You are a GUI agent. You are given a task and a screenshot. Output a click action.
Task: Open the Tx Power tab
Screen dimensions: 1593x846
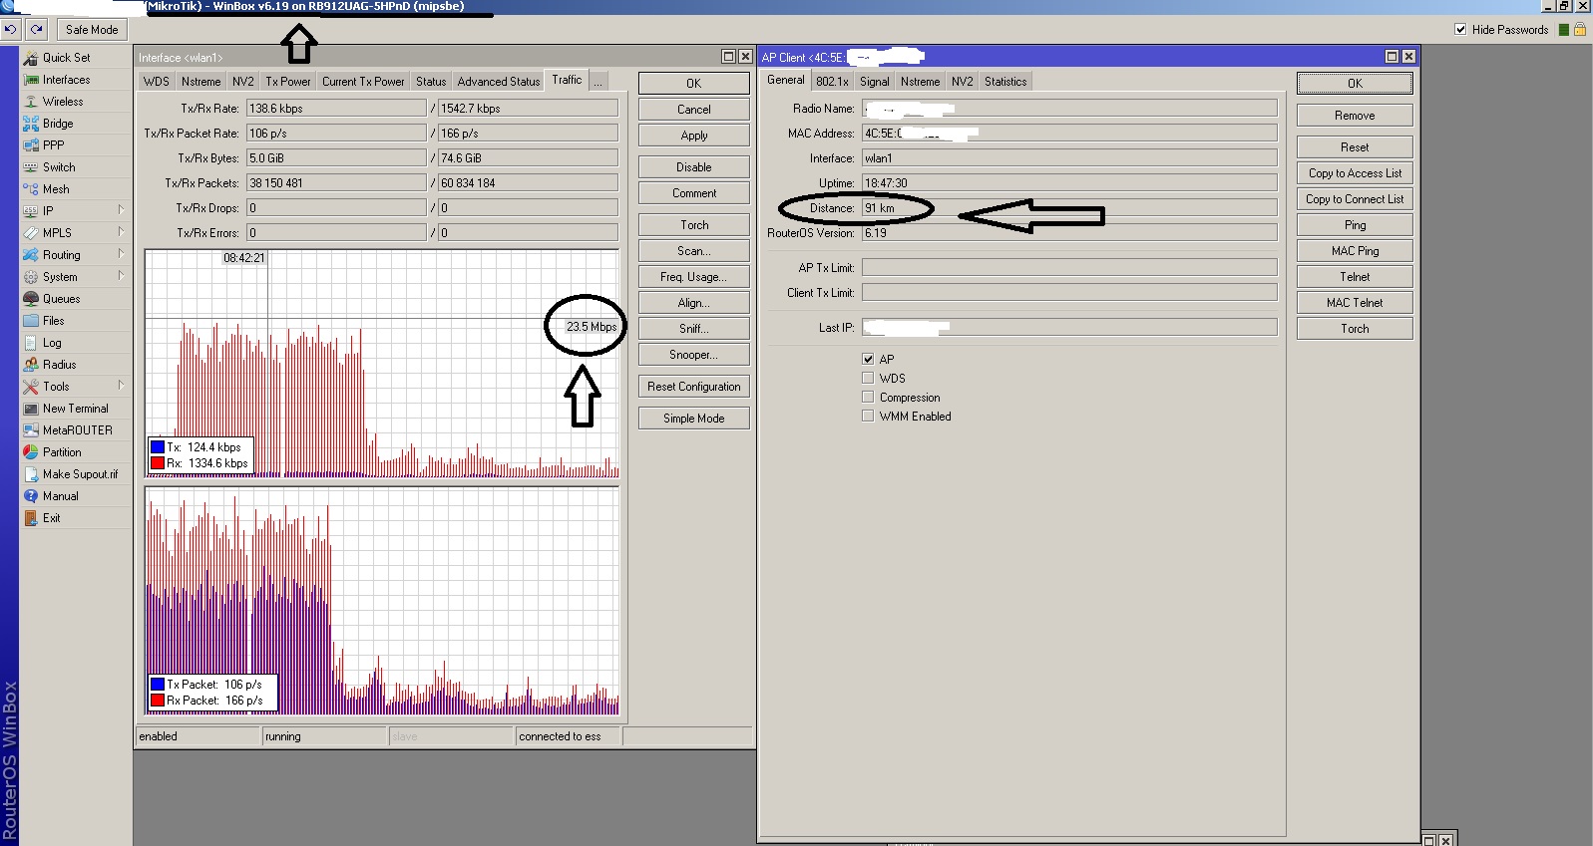[288, 82]
